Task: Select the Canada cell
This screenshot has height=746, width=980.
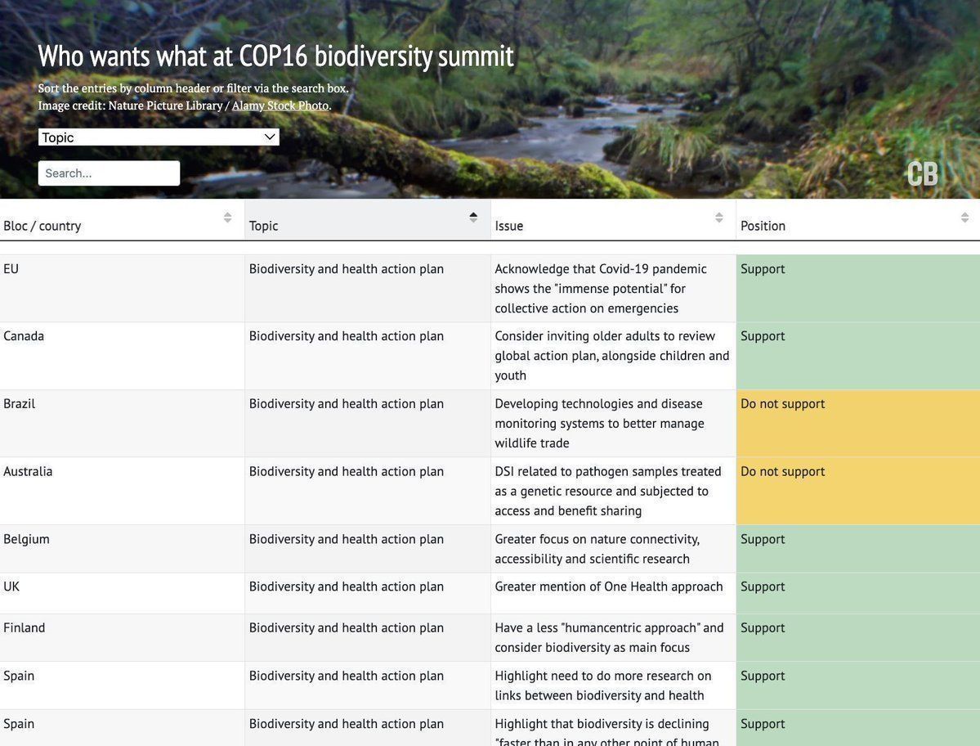Action: tap(123, 356)
